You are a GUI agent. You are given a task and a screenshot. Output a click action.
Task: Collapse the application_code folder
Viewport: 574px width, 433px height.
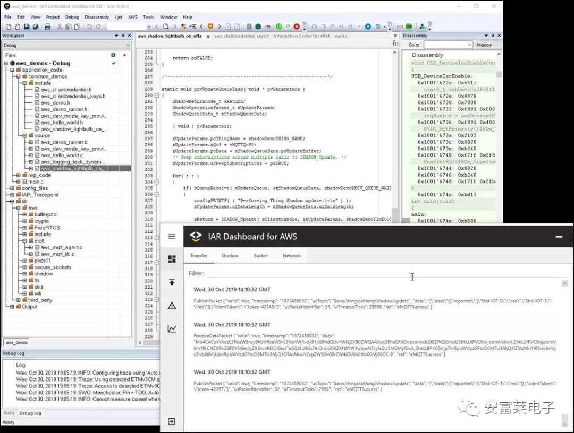12,70
